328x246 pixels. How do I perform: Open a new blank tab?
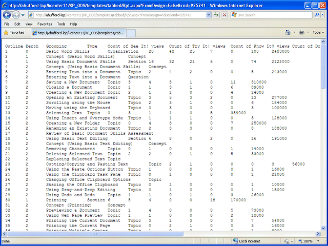(x=131, y=33)
